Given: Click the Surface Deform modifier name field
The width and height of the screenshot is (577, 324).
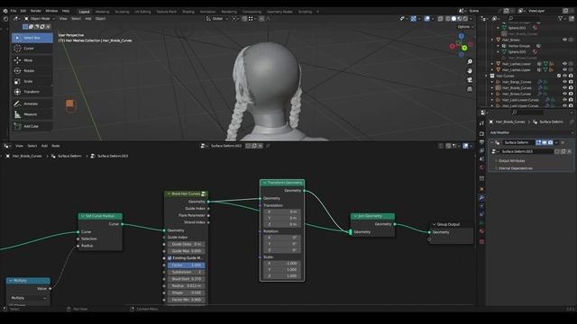Looking at the screenshot, I should point(519,142).
